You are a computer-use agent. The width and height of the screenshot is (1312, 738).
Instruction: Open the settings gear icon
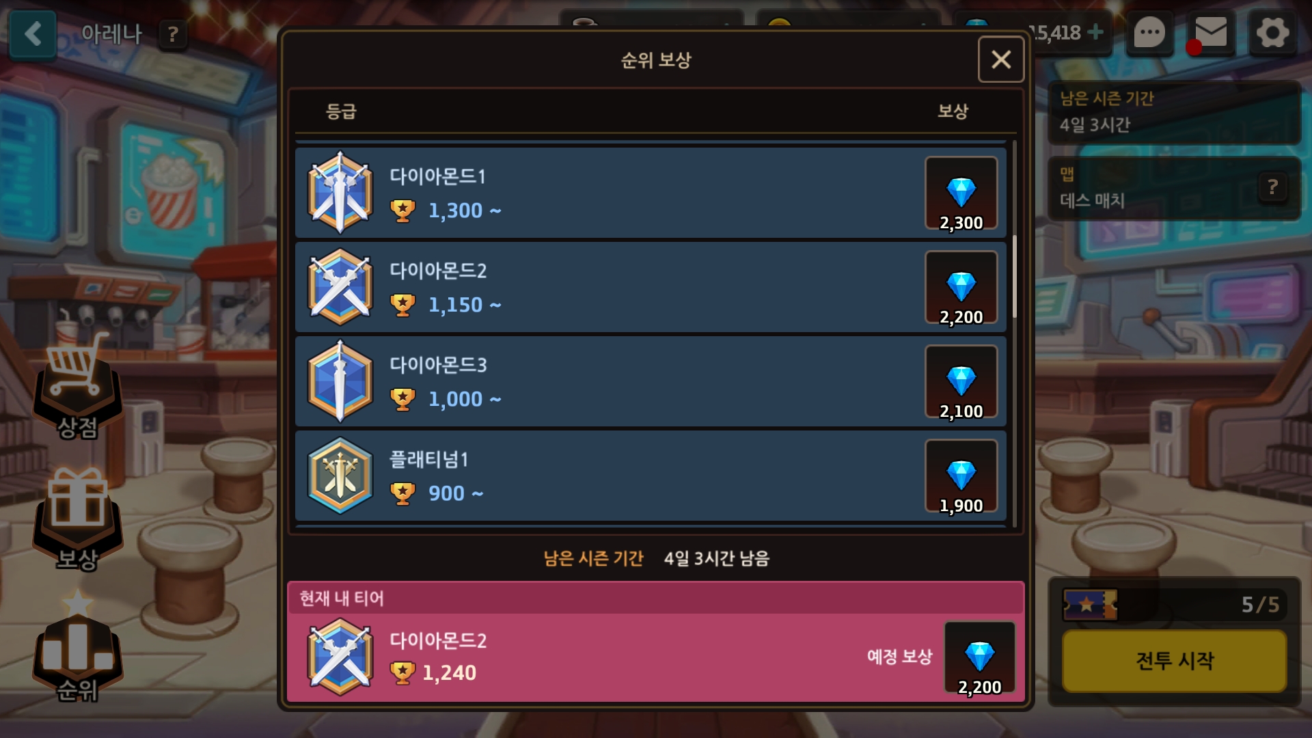(x=1272, y=33)
